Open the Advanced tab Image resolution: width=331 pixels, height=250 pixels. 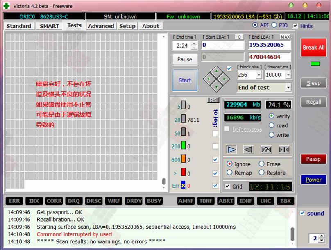[101, 26]
